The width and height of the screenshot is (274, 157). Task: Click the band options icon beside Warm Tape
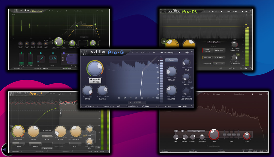click(182, 131)
